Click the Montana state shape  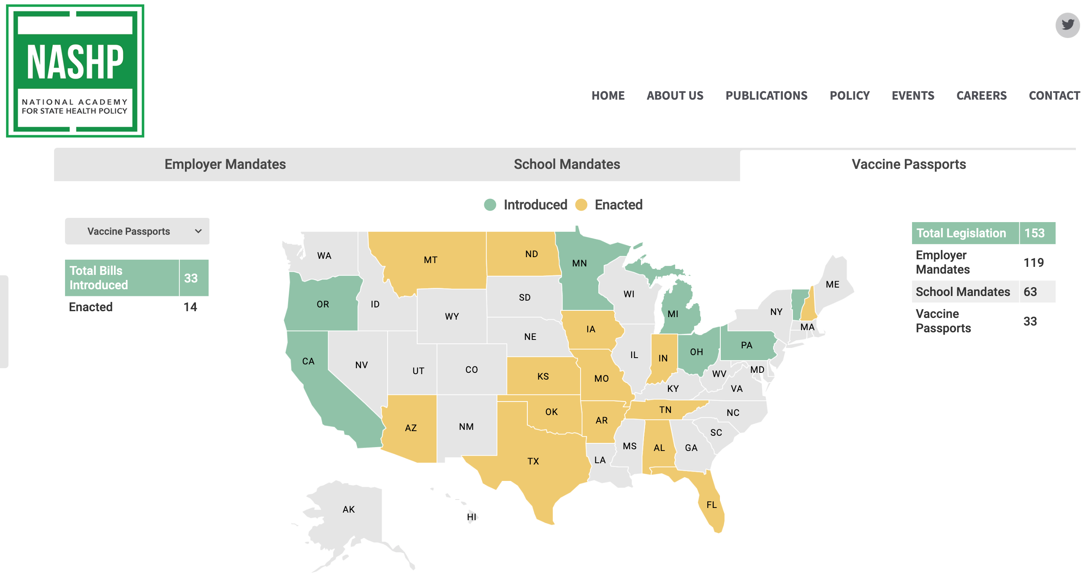click(430, 260)
